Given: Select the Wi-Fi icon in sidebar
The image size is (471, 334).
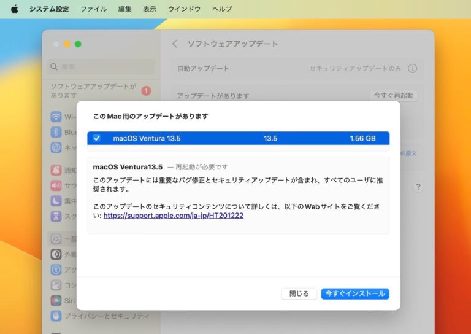Looking at the screenshot, I should pyautogui.click(x=56, y=117).
